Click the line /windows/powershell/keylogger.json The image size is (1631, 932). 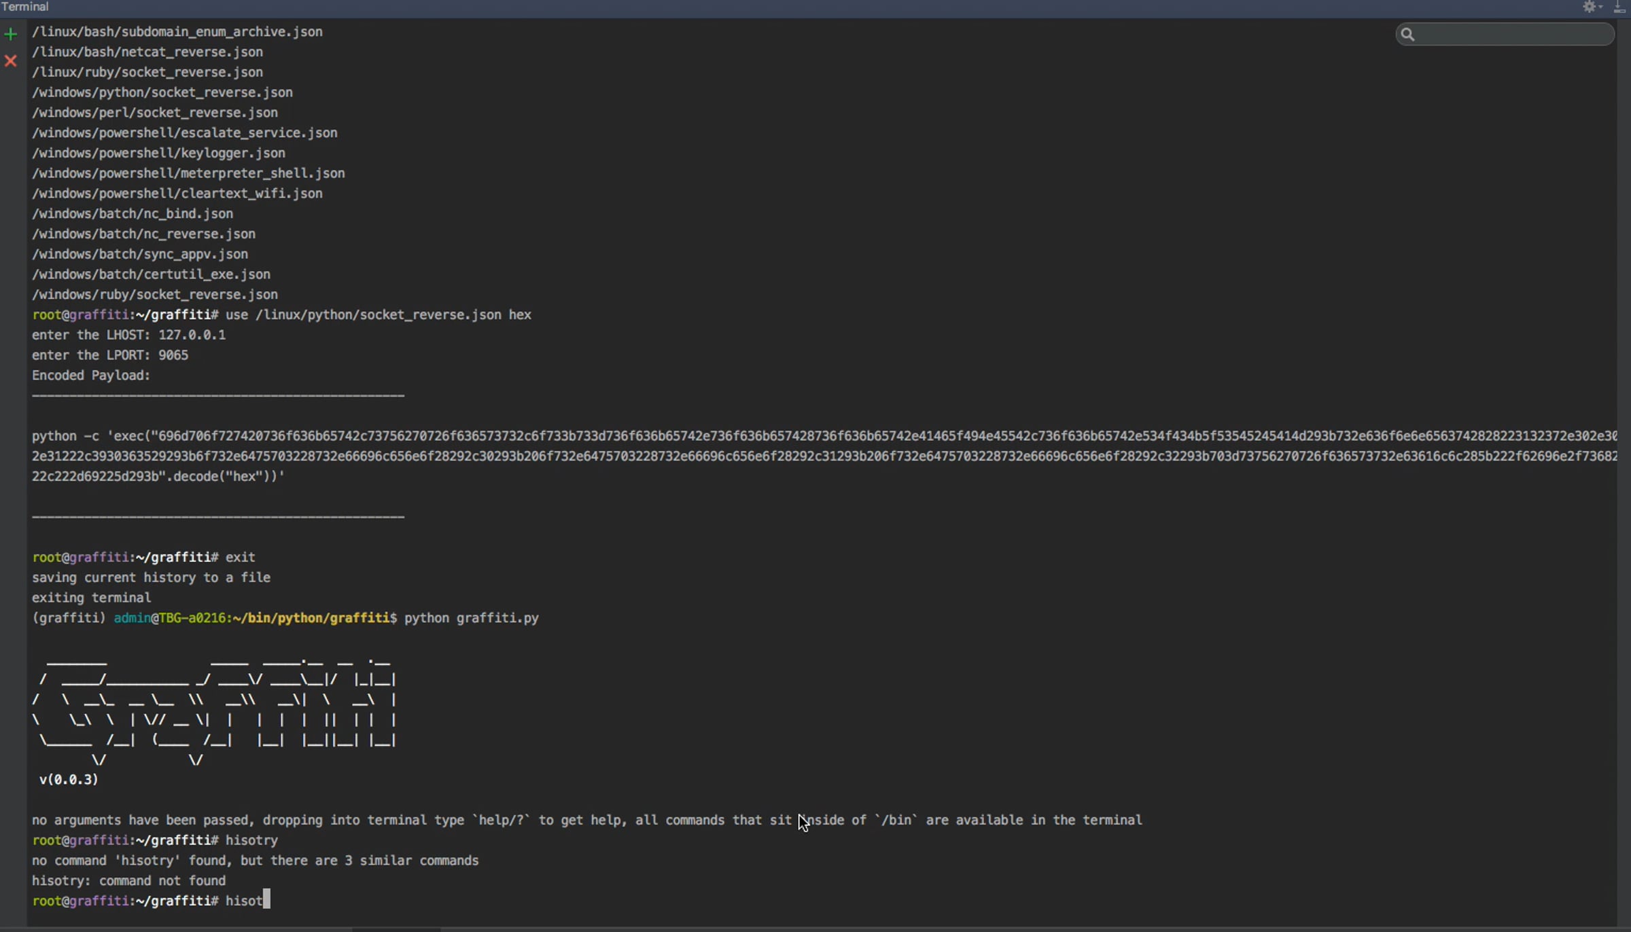pos(158,154)
